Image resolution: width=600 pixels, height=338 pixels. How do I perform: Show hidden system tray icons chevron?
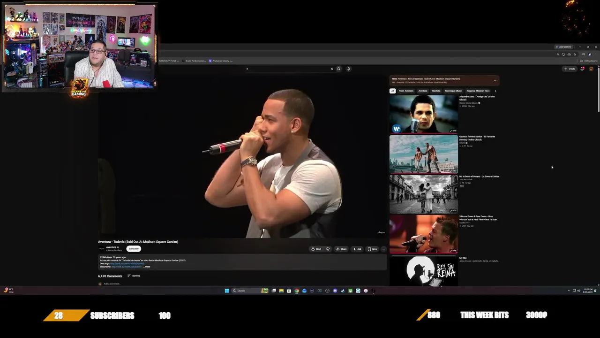569,291
